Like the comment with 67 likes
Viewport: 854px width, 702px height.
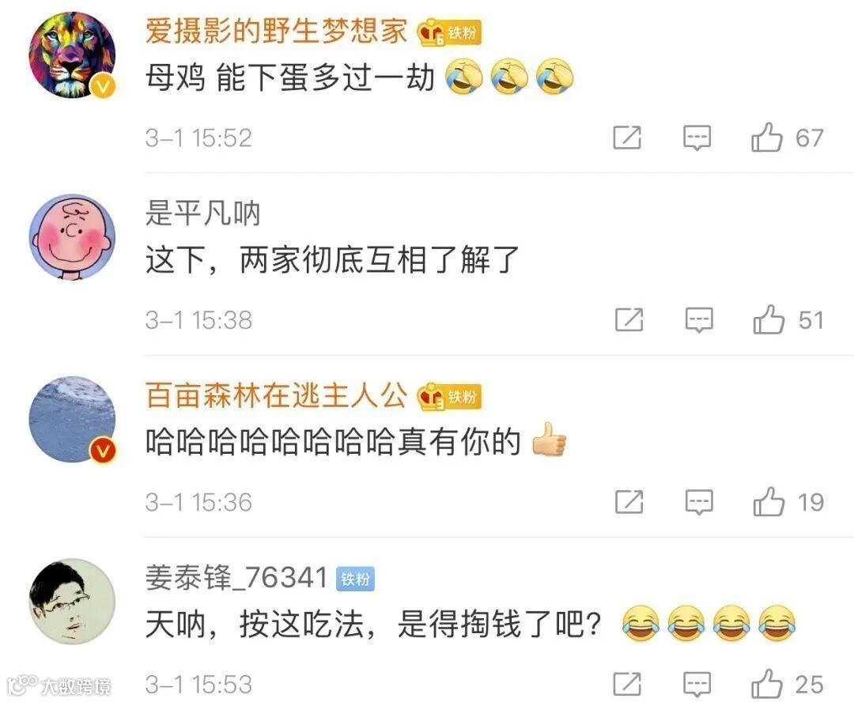(766, 137)
